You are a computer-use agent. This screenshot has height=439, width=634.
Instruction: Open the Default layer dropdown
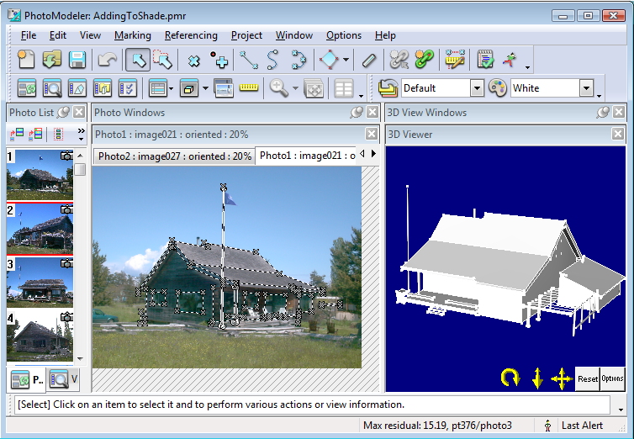click(477, 88)
